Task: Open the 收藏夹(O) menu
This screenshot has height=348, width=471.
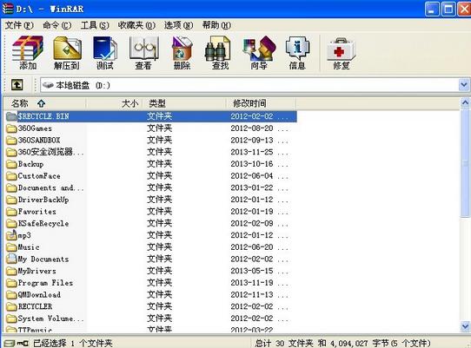Action: pyautogui.click(x=136, y=25)
